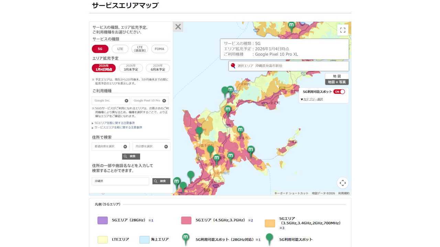440x247 pixels.
Task: Switch to the LTE service tab
Action: pos(120,49)
